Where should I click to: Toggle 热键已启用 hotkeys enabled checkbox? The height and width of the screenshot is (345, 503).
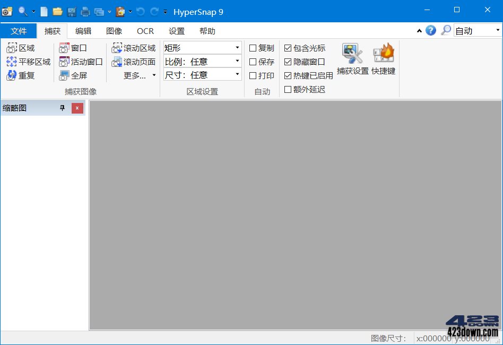288,75
